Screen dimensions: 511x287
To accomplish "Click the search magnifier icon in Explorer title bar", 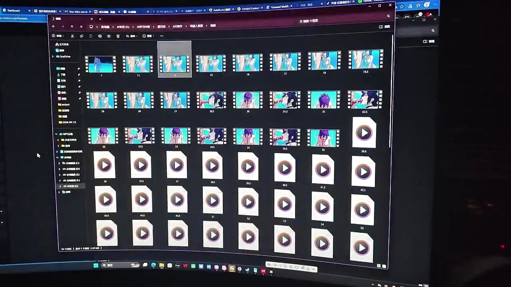I will click(388, 16).
